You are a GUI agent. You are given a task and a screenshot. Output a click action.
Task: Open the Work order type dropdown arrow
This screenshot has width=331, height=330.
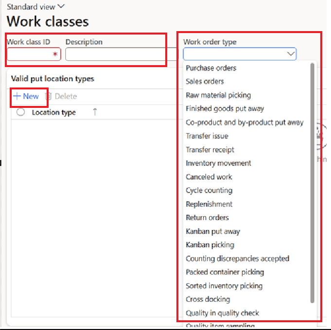(x=291, y=54)
